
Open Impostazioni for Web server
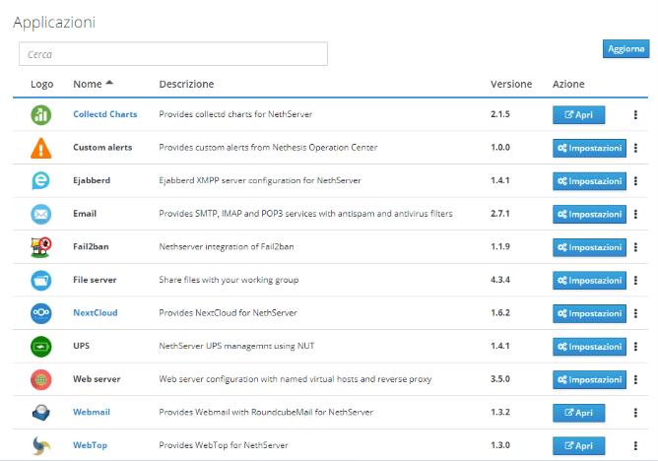pos(589,379)
